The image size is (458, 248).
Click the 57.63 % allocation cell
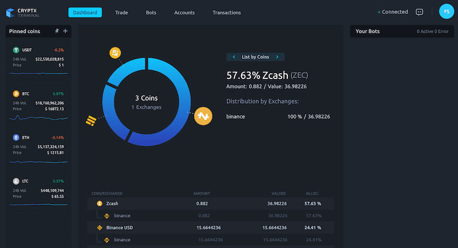[313, 203]
